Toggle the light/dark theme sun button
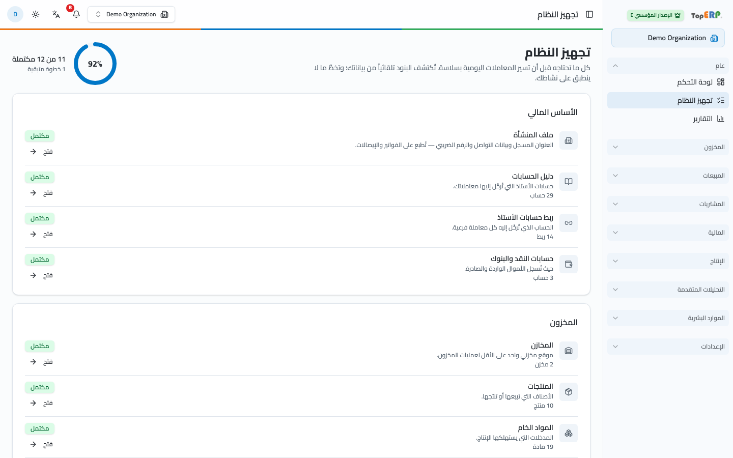The height and width of the screenshot is (458, 733). tap(36, 14)
